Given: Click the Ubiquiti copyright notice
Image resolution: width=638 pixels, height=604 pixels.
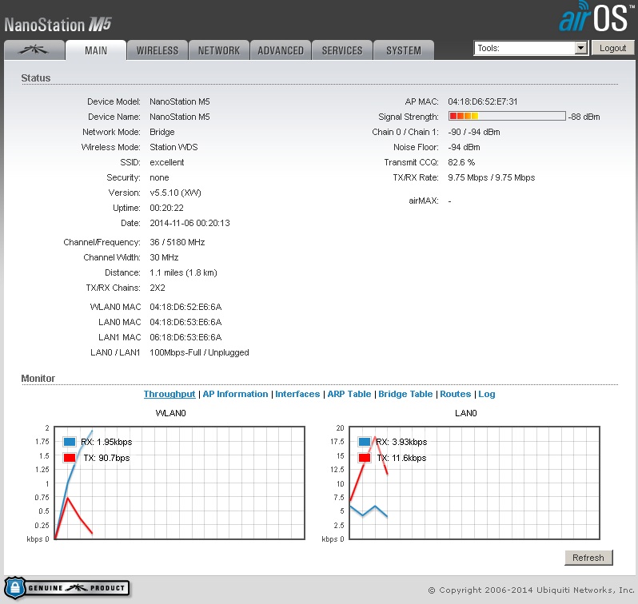Looking at the screenshot, I should (x=531, y=590).
